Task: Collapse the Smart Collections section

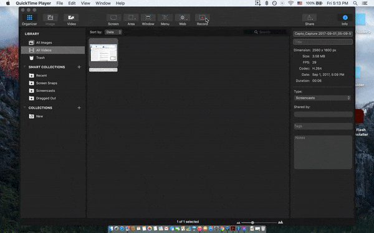Action: [x=24, y=67]
